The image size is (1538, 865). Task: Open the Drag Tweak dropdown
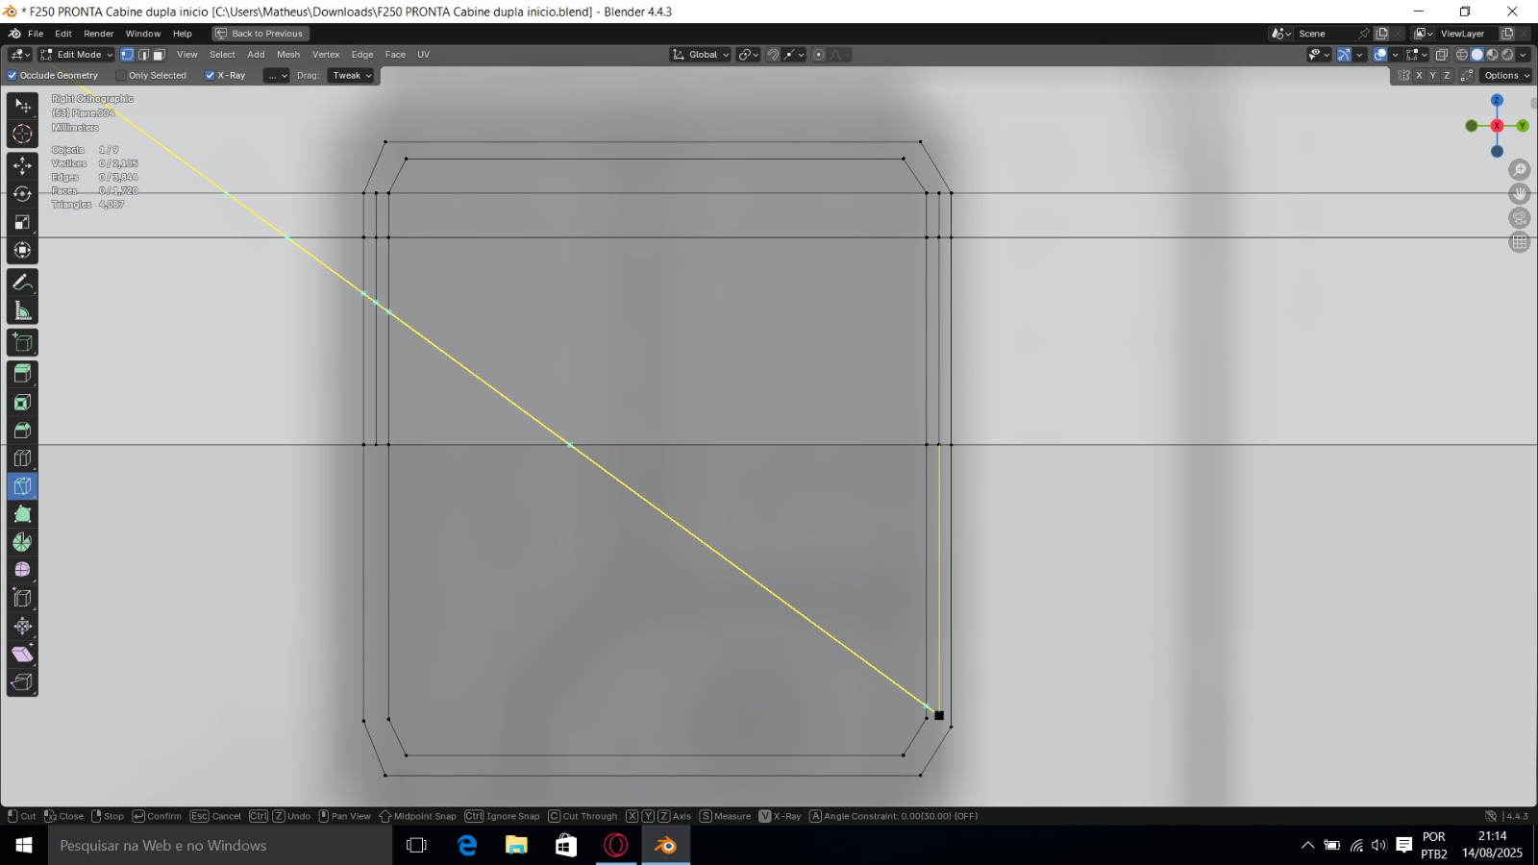351,75
